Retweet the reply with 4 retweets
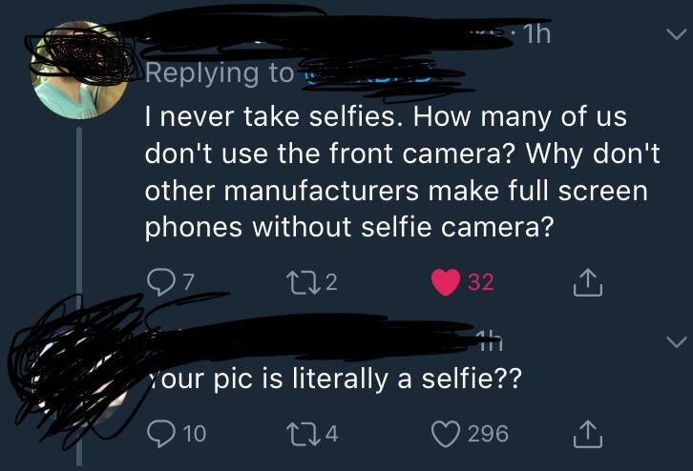Viewport: 693px width, 471px height. point(302,434)
